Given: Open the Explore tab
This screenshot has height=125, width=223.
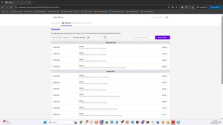Looking at the screenshot, I should (88, 23).
